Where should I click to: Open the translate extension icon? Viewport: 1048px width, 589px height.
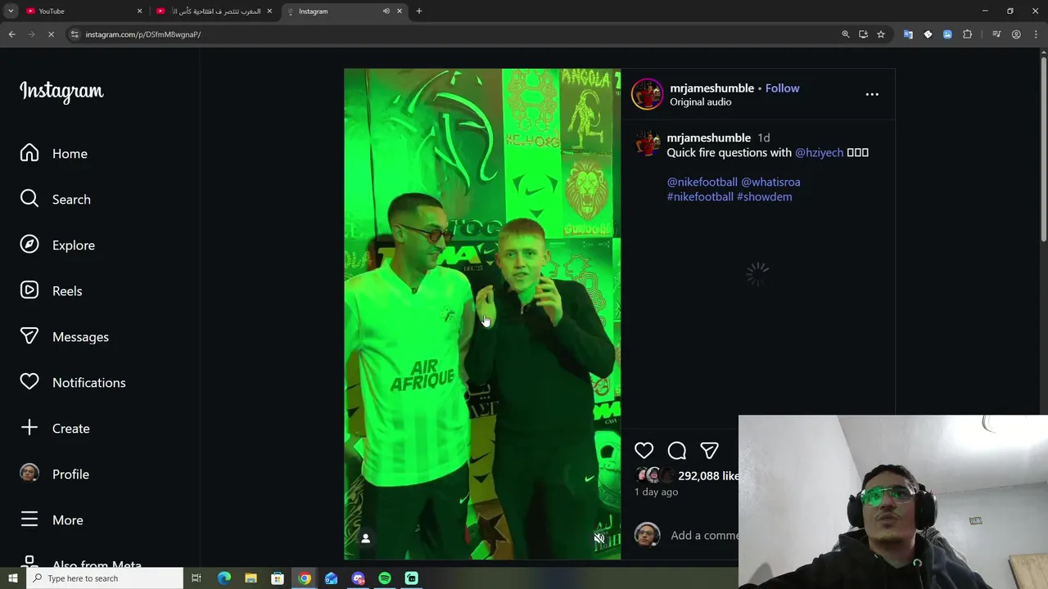tap(908, 34)
